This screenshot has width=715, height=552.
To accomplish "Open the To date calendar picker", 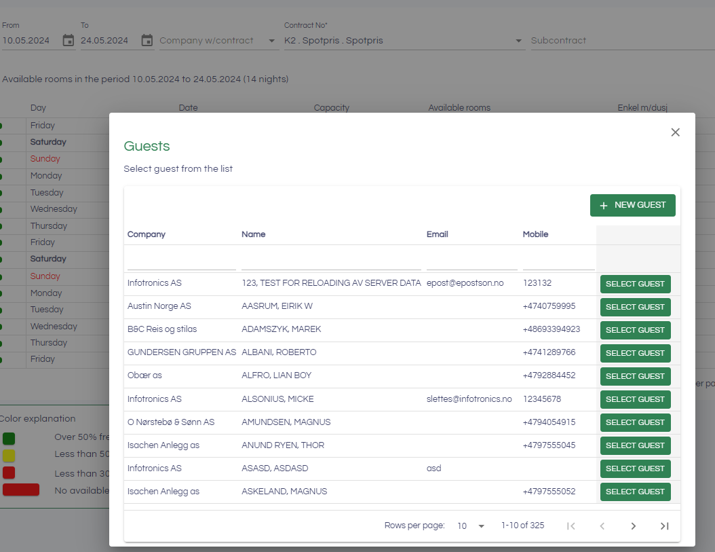I will 147,41.
